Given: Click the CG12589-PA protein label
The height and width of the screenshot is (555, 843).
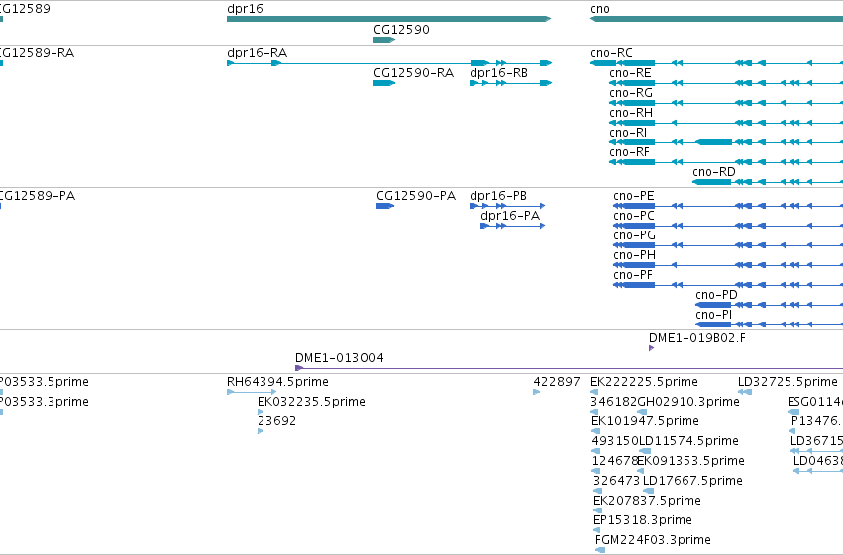Looking at the screenshot, I should pos(38,196).
